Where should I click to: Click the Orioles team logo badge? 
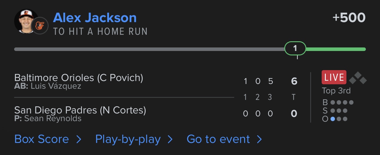coord(39,26)
